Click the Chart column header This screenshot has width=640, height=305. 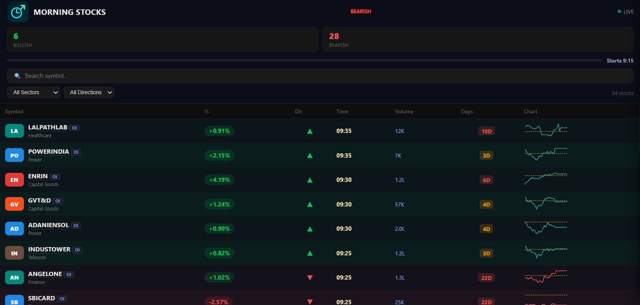coord(530,112)
